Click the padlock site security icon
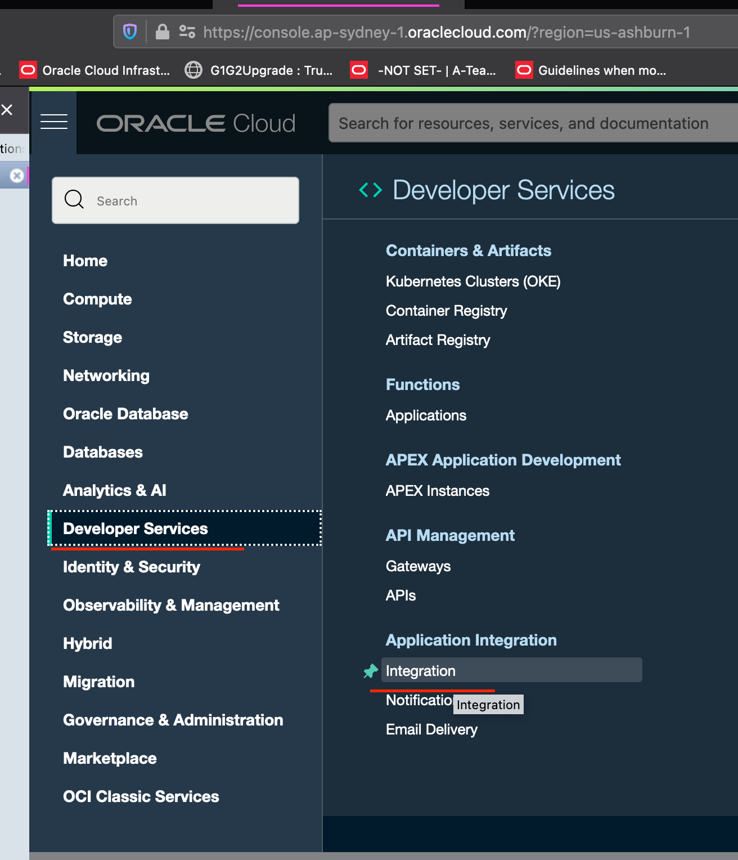The height and width of the screenshot is (860, 738). pyautogui.click(x=162, y=32)
